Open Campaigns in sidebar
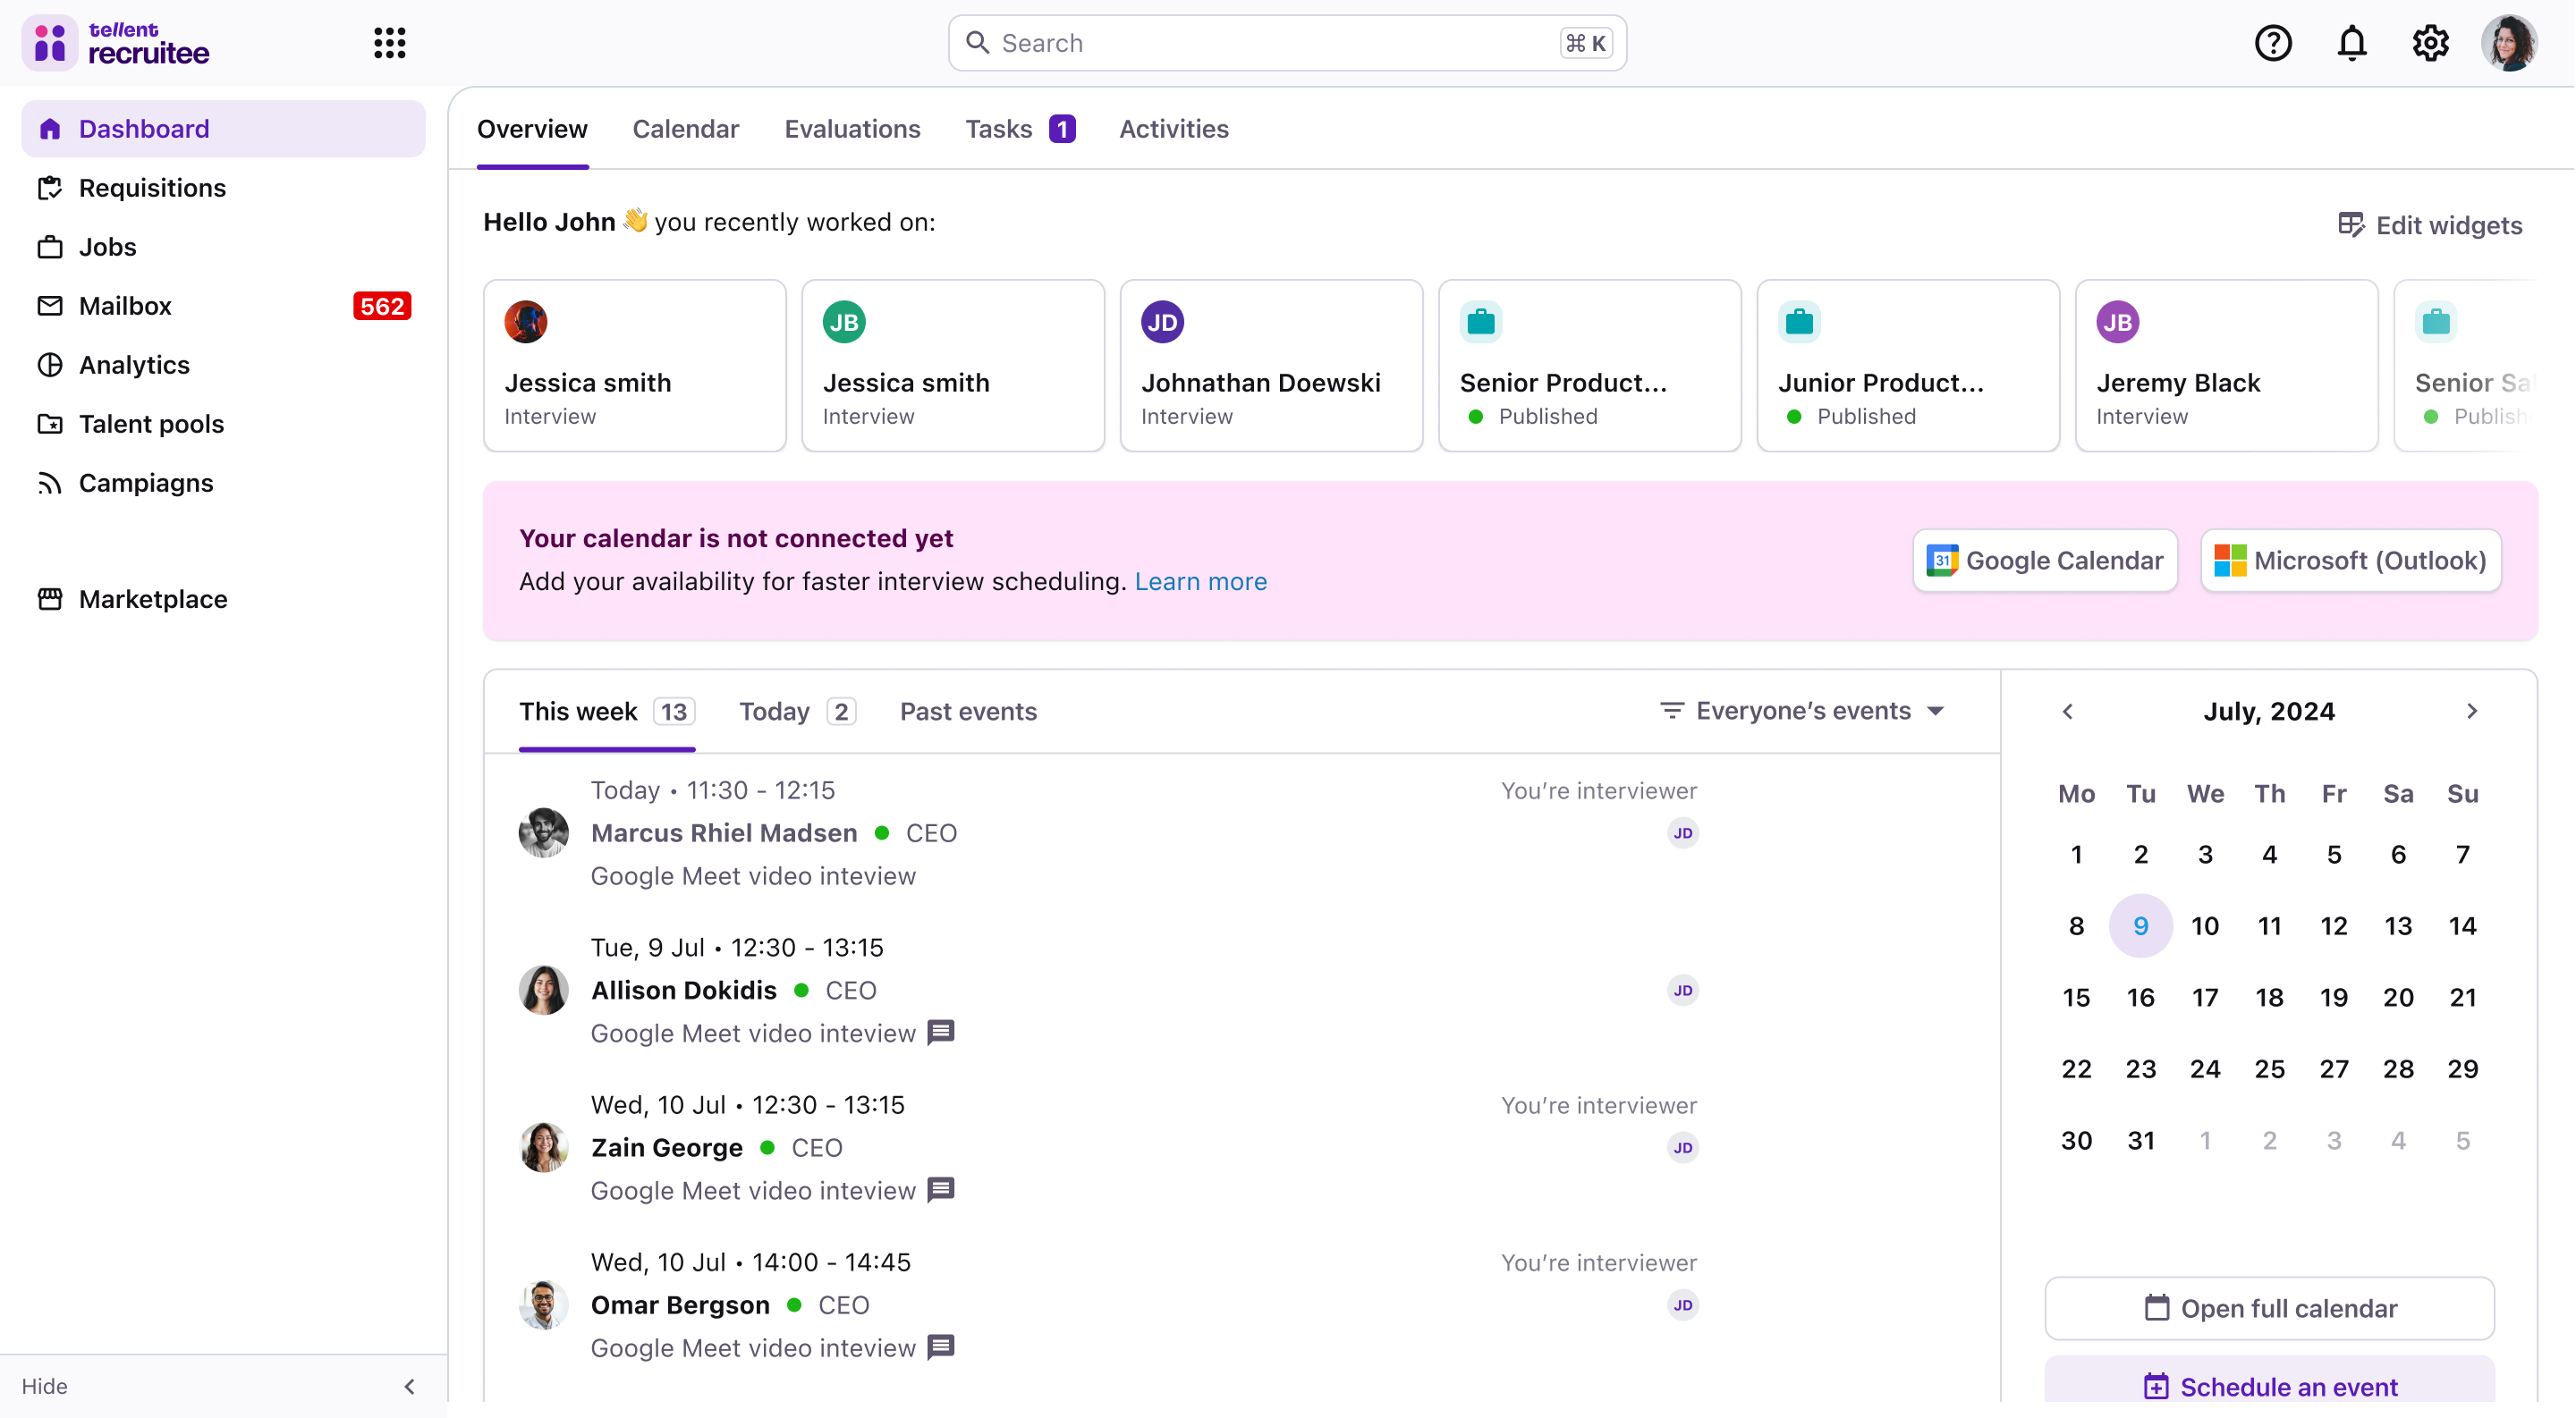 [223, 483]
